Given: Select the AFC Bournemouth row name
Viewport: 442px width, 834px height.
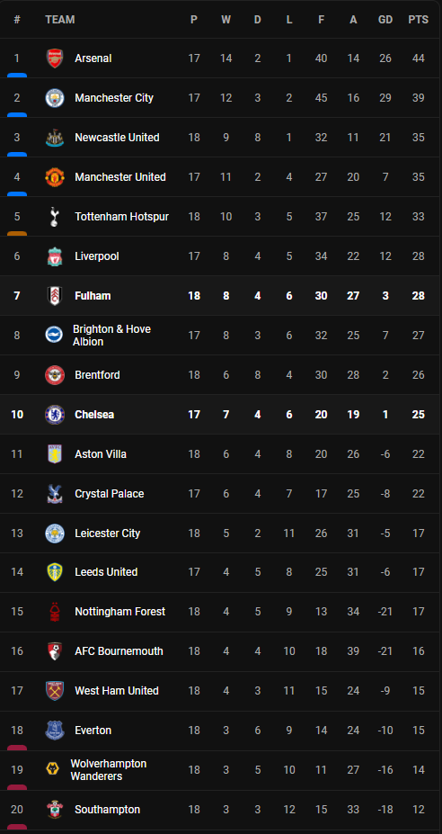Looking at the screenshot, I should coord(119,651).
